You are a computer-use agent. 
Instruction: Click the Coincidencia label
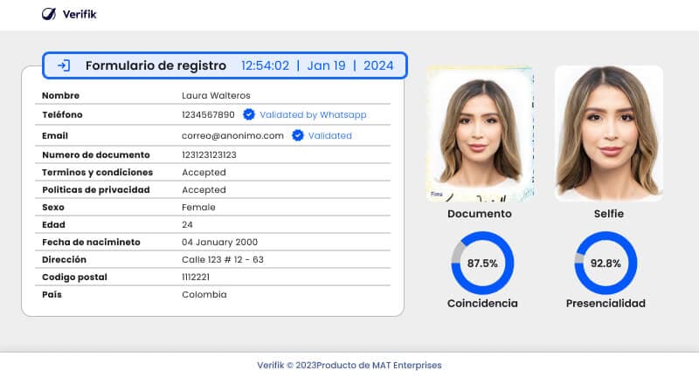pyautogui.click(x=482, y=303)
